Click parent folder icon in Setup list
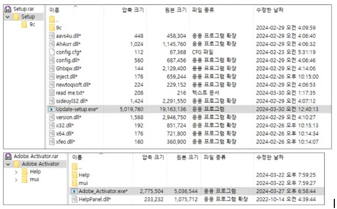Viewport: 337px width, 209px height. pos(52,20)
